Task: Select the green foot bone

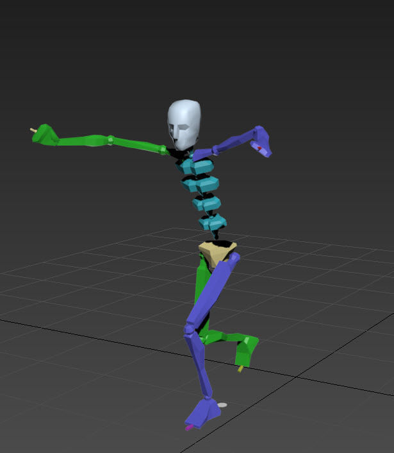Action: pyautogui.click(x=246, y=352)
